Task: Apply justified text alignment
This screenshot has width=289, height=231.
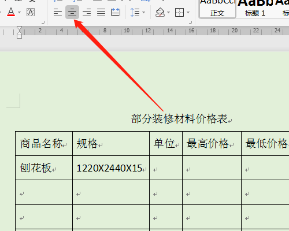Action: coord(101,13)
